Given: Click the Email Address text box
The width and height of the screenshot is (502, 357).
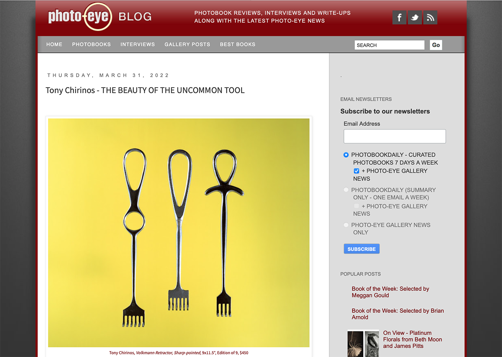Looking at the screenshot, I should click(395, 136).
